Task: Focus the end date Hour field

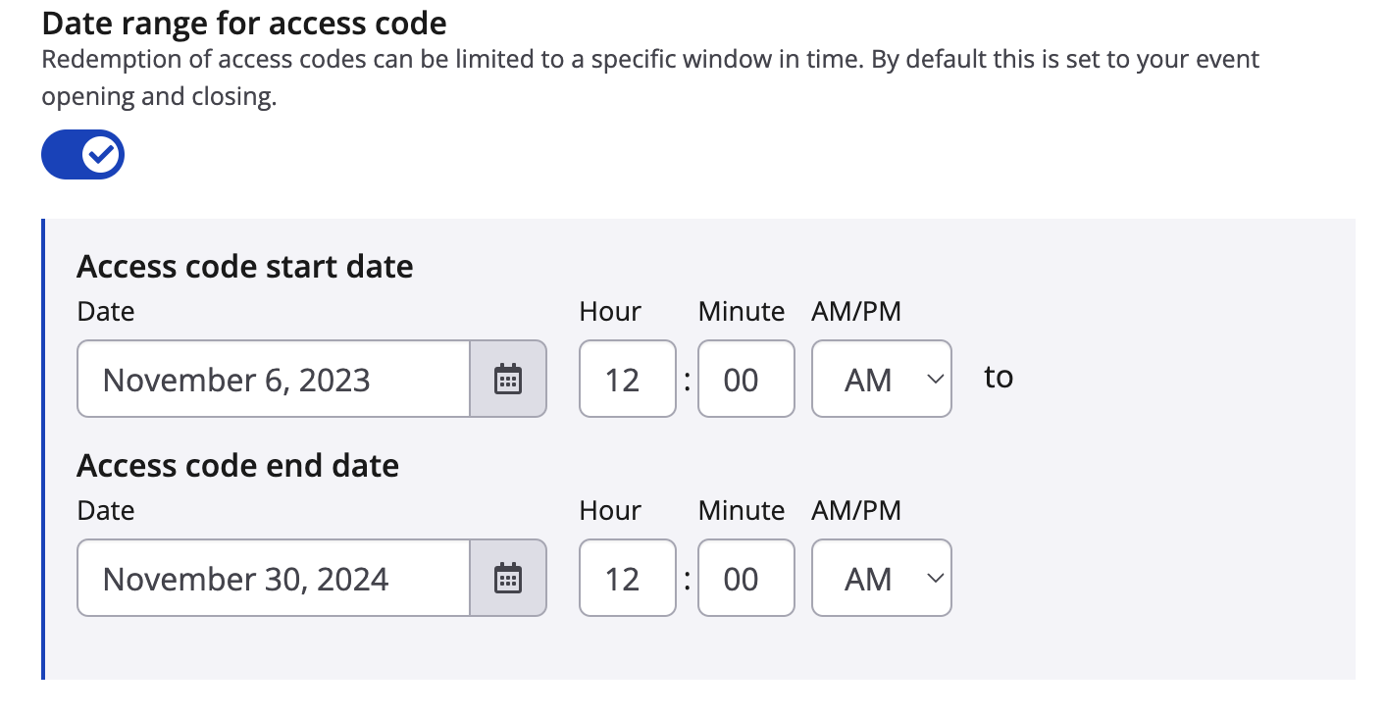Action: (627, 578)
